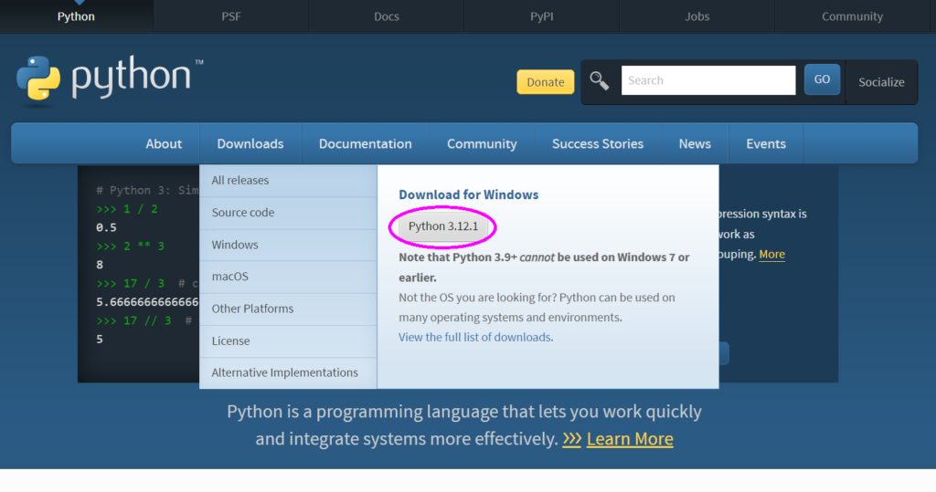
Task: Follow the View the full list of downloads link
Action: 474,337
